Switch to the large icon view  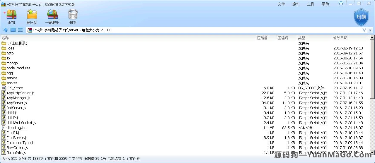[13, 30]
